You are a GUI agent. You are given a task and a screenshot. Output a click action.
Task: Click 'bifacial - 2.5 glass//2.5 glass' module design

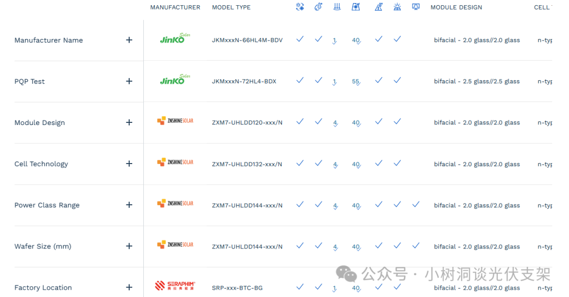[x=476, y=81]
